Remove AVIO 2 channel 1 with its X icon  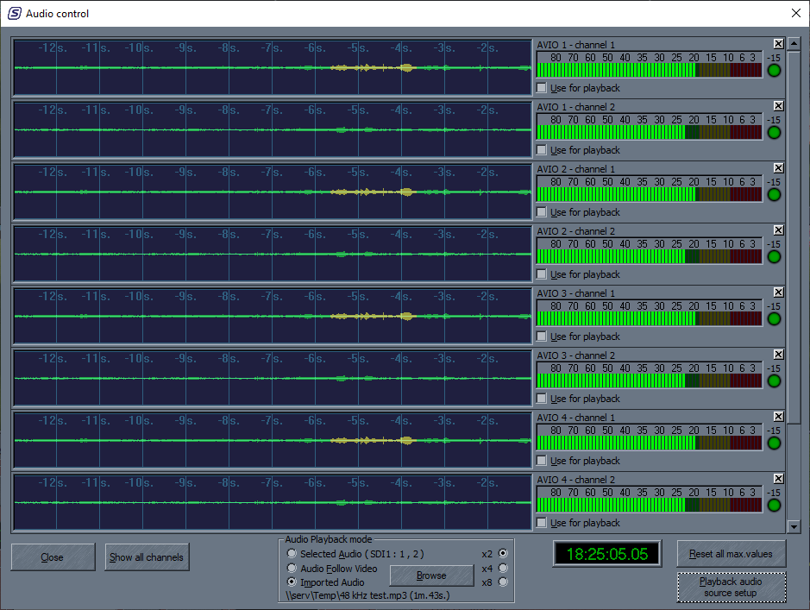pyautogui.click(x=778, y=168)
